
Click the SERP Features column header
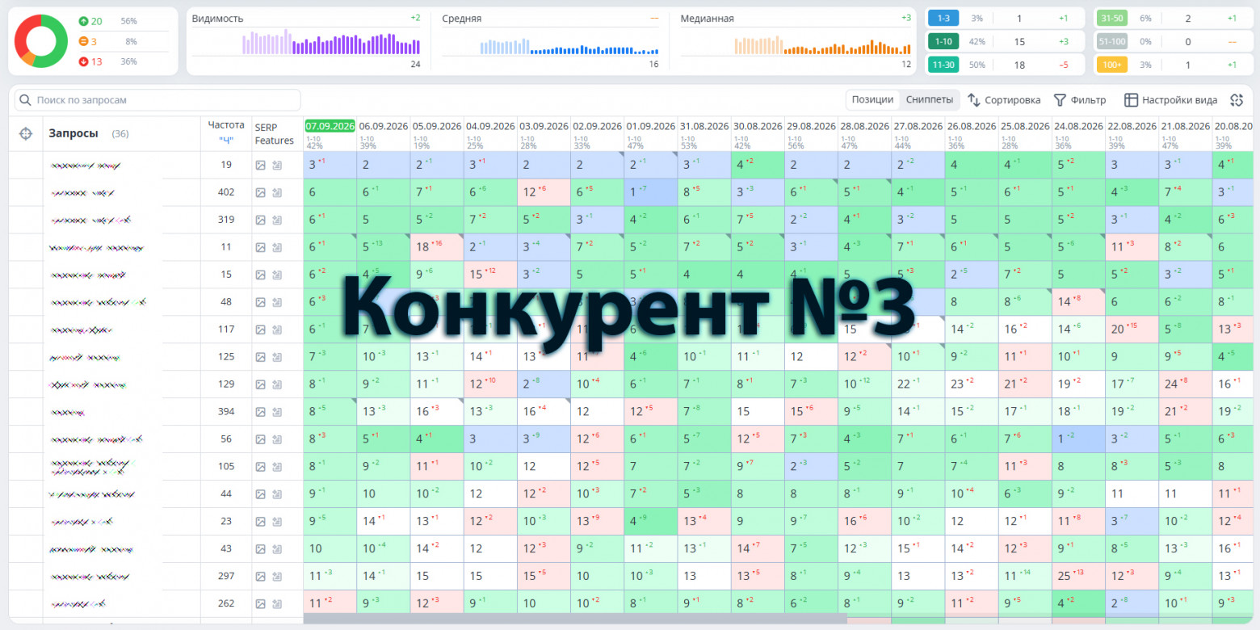pyautogui.click(x=275, y=134)
